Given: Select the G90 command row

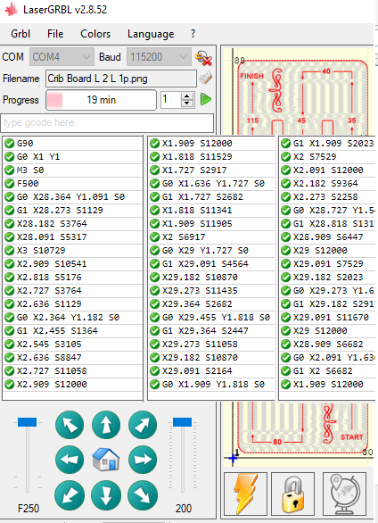Looking at the screenshot, I should 72,144.
